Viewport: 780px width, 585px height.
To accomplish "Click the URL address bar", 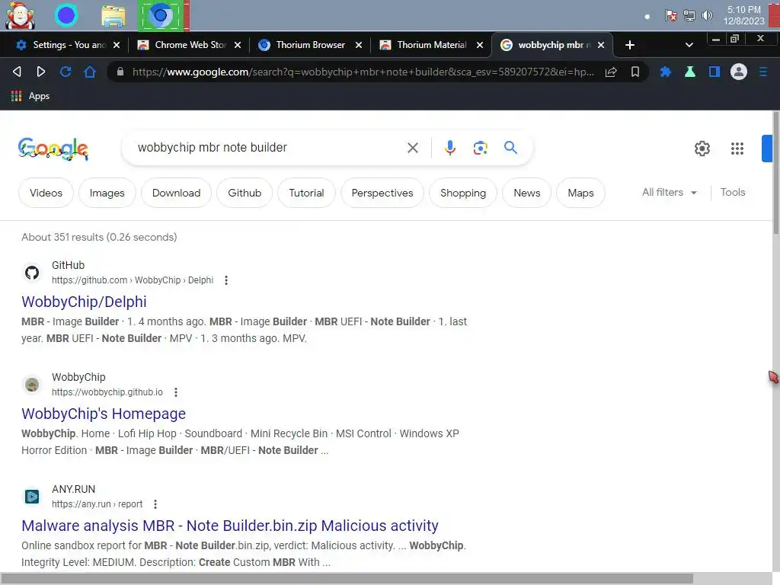I will pyautogui.click(x=363, y=72).
